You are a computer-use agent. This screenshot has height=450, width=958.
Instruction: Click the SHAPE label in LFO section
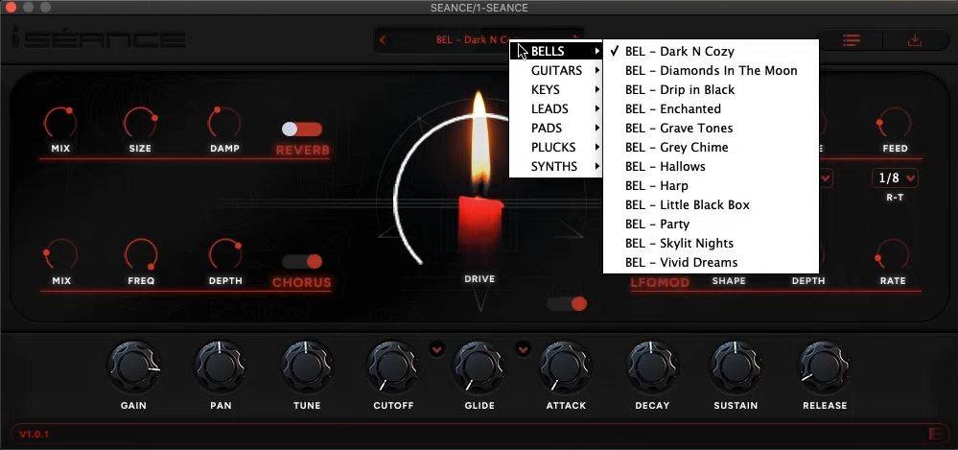point(729,280)
